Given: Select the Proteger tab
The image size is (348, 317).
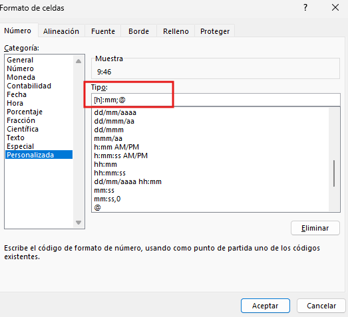Looking at the screenshot, I should 215,31.
